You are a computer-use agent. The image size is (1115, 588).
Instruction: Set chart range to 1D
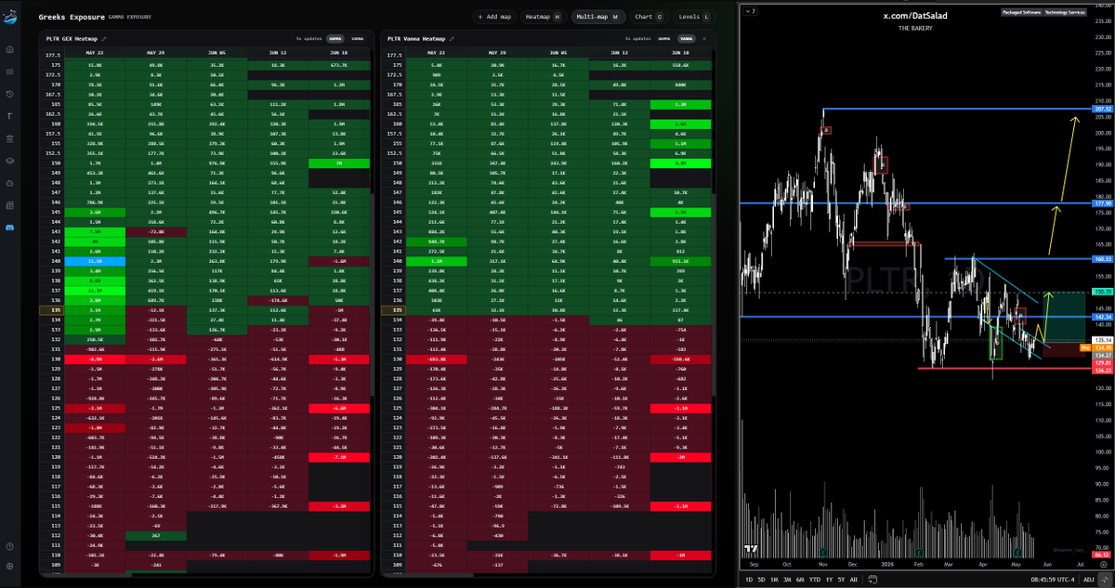click(750, 580)
